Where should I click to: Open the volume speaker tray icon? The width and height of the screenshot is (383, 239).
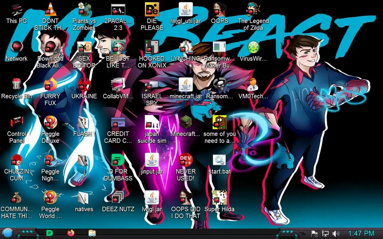click(336, 233)
